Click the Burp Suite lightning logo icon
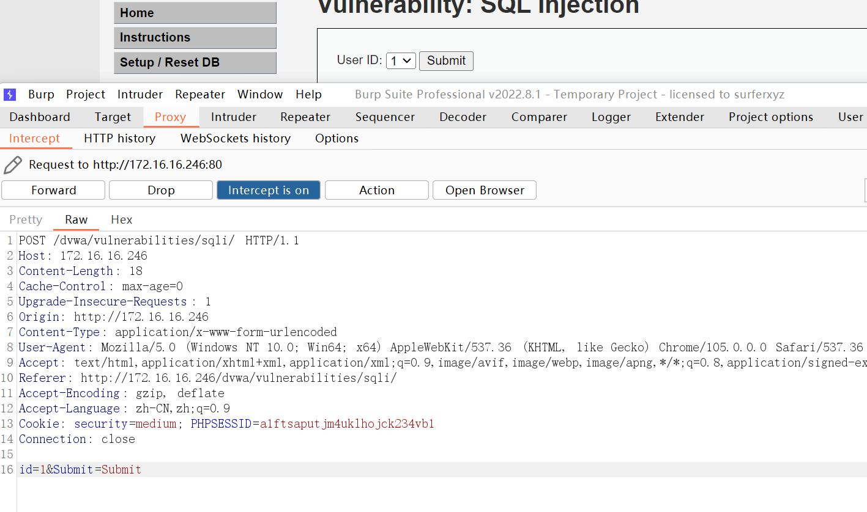Screen dimensions: 867x512 coord(10,95)
